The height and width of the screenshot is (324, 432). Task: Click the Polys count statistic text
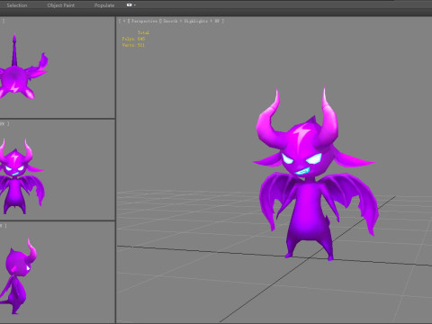[133, 39]
